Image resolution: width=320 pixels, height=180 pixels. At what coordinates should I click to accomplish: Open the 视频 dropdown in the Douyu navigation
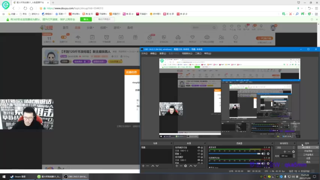pos(104,28)
